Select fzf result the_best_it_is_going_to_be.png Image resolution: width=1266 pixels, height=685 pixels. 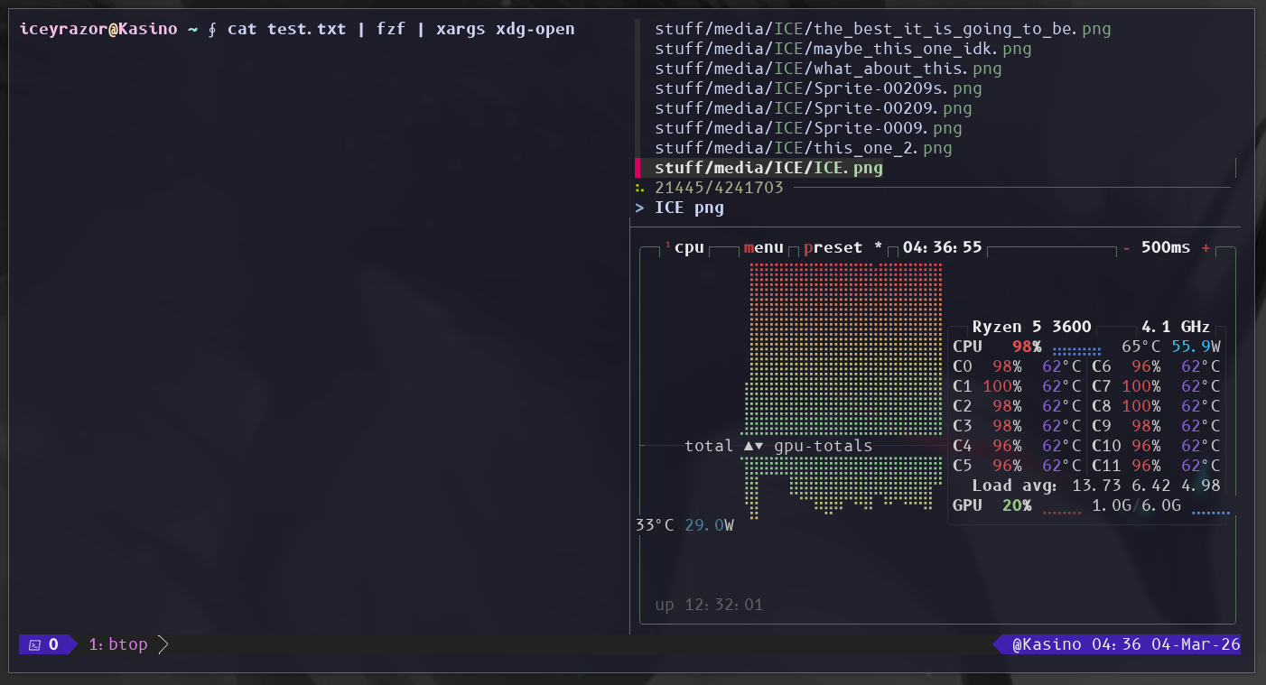click(883, 29)
